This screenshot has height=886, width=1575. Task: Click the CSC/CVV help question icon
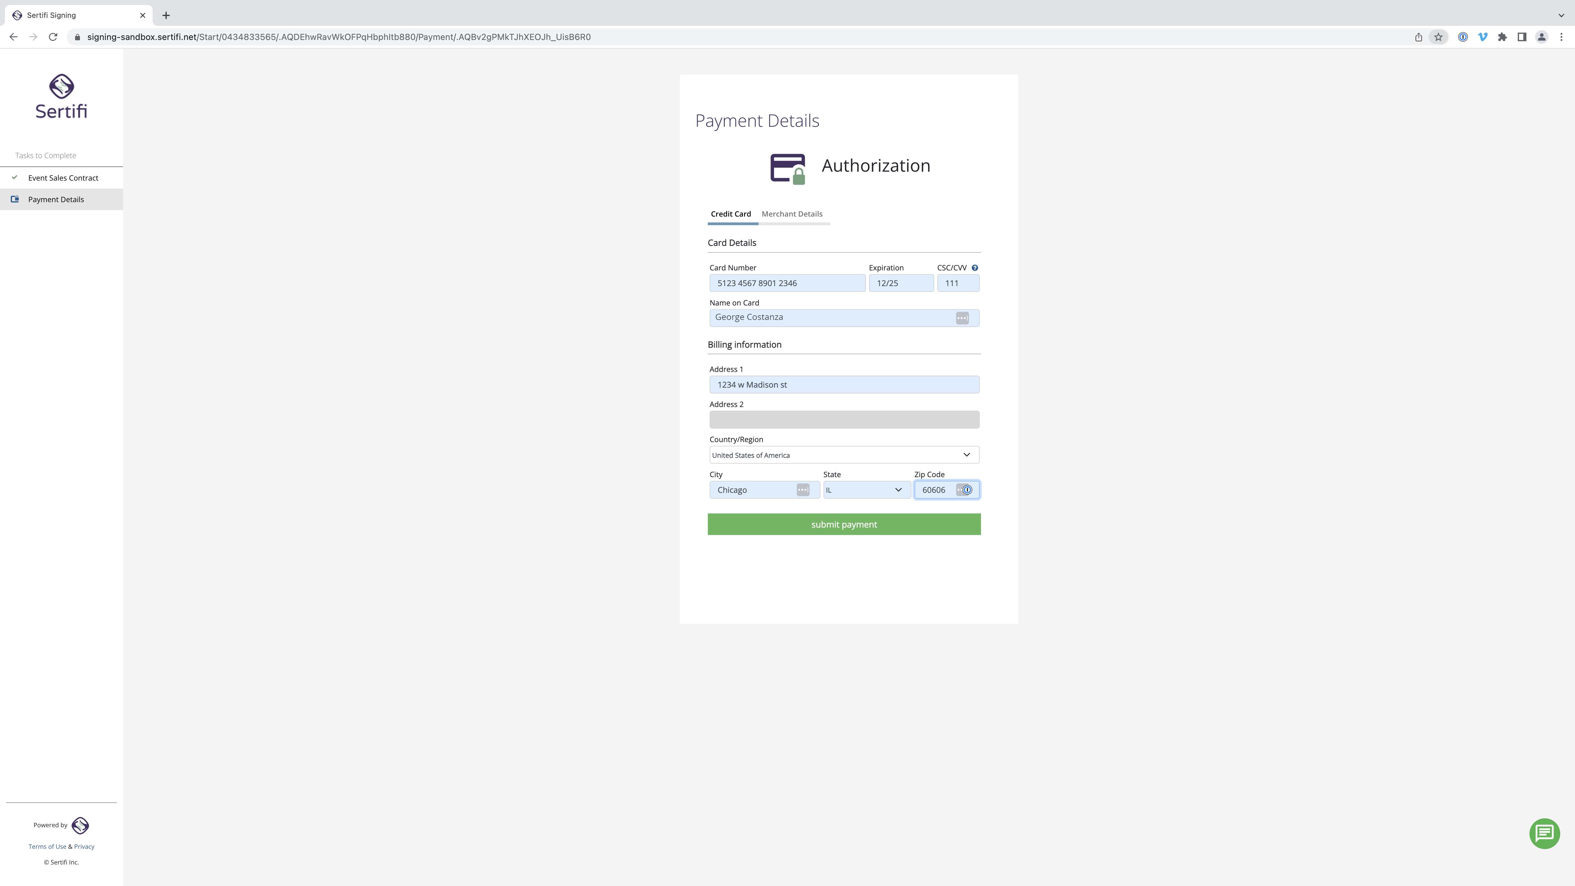(975, 268)
